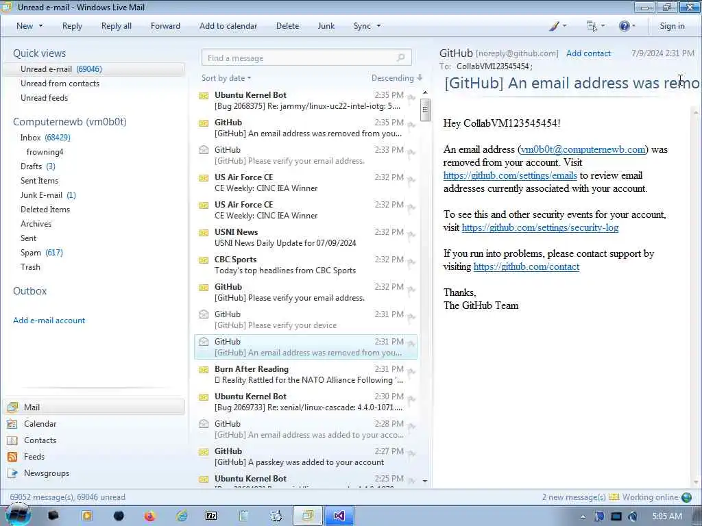Click unread envelope icon of USNI News message
Image resolution: width=702 pixels, height=526 pixels.
tap(204, 233)
